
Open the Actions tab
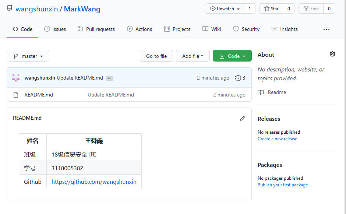(x=140, y=29)
